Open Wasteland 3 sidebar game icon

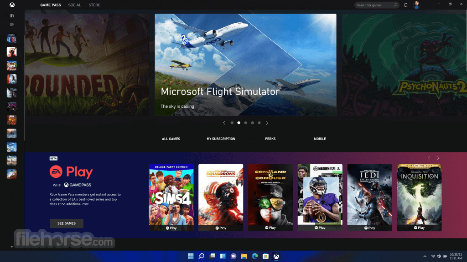pos(11,134)
